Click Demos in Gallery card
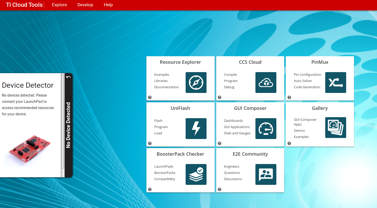 pyautogui.click(x=299, y=131)
